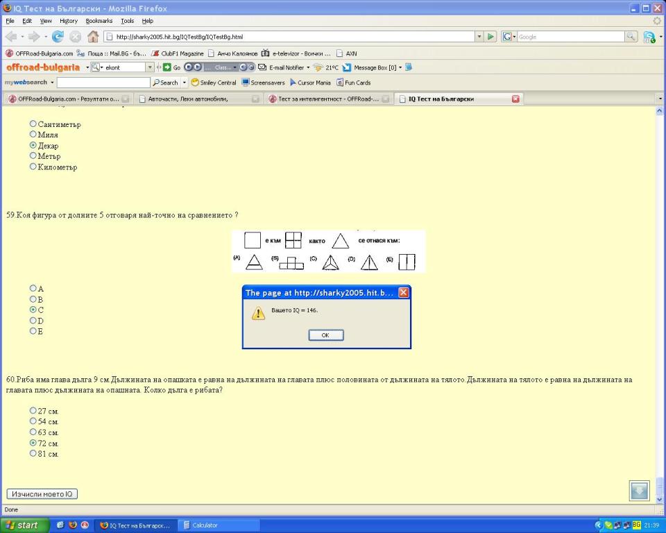Select the Километър option
Image resolution: width=666 pixels, height=533 pixels.
tap(33, 167)
